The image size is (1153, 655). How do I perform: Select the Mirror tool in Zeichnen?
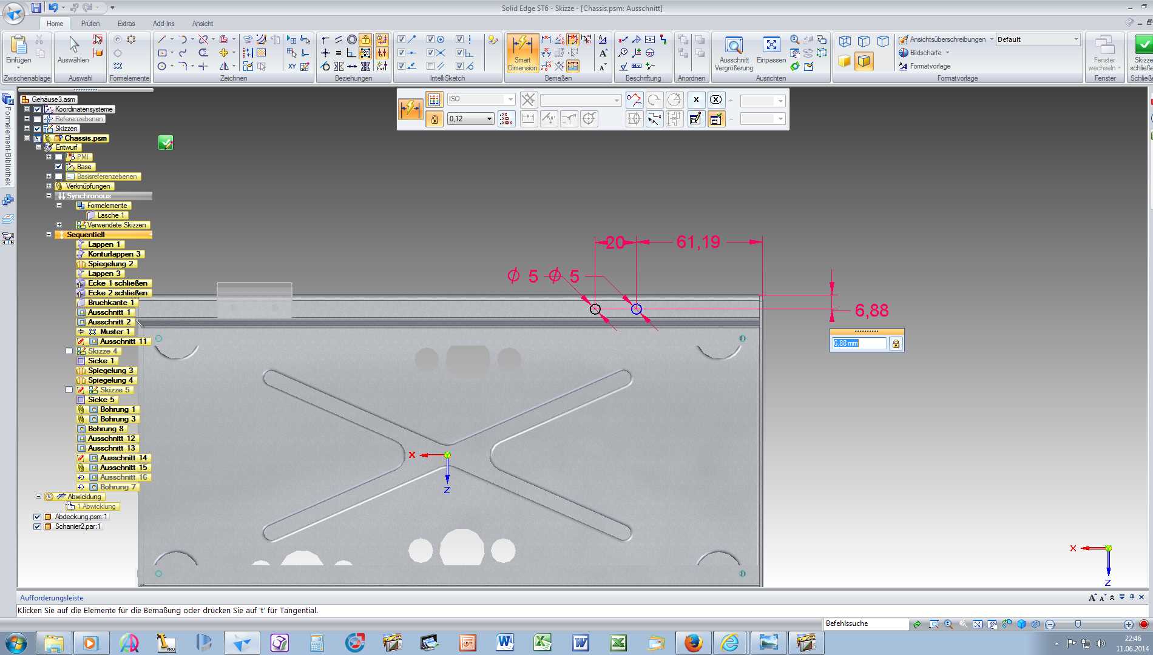(x=224, y=66)
